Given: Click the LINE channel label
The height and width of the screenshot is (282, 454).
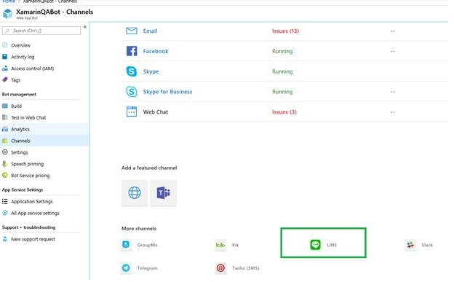Looking at the screenshot, I should coord(332,245).
